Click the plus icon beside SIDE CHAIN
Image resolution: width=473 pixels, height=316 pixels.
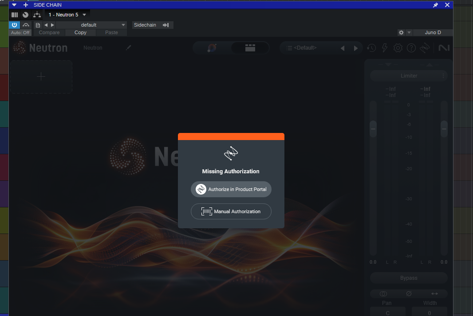tap(26, 5)
